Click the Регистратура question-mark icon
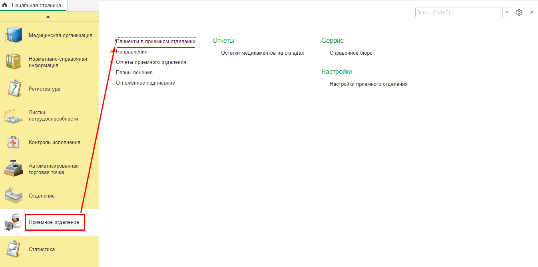This screenshot has width=538, height=267. click(15, 89)
